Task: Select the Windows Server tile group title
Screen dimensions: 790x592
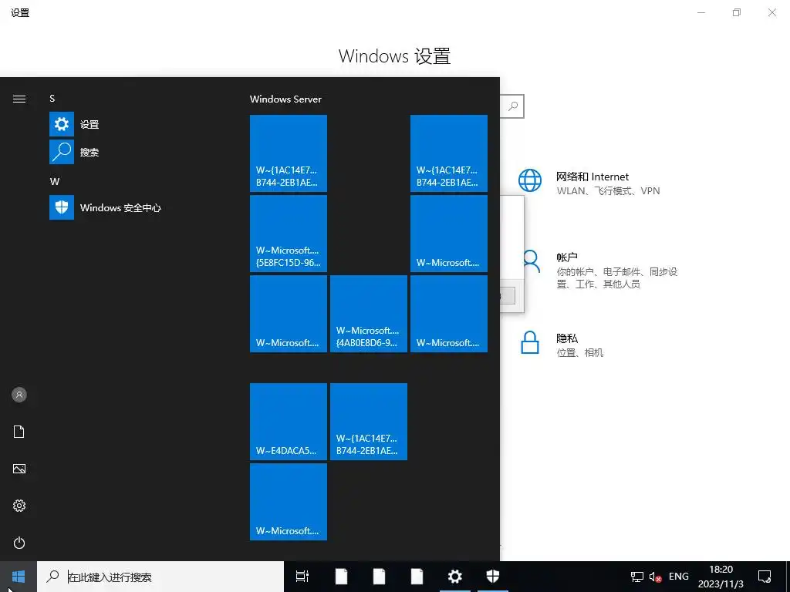Action: pyautogui.click(x=285, y=99)
